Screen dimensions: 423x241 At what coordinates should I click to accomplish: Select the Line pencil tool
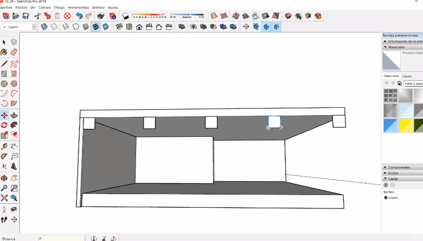pyautogui.click(x=4, y=64)
